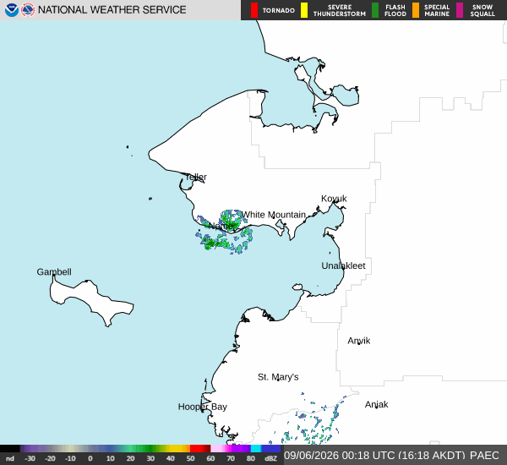Click the red Tornado legend swatch
Viewport: 507px width, 465px height.
point(254,10)
